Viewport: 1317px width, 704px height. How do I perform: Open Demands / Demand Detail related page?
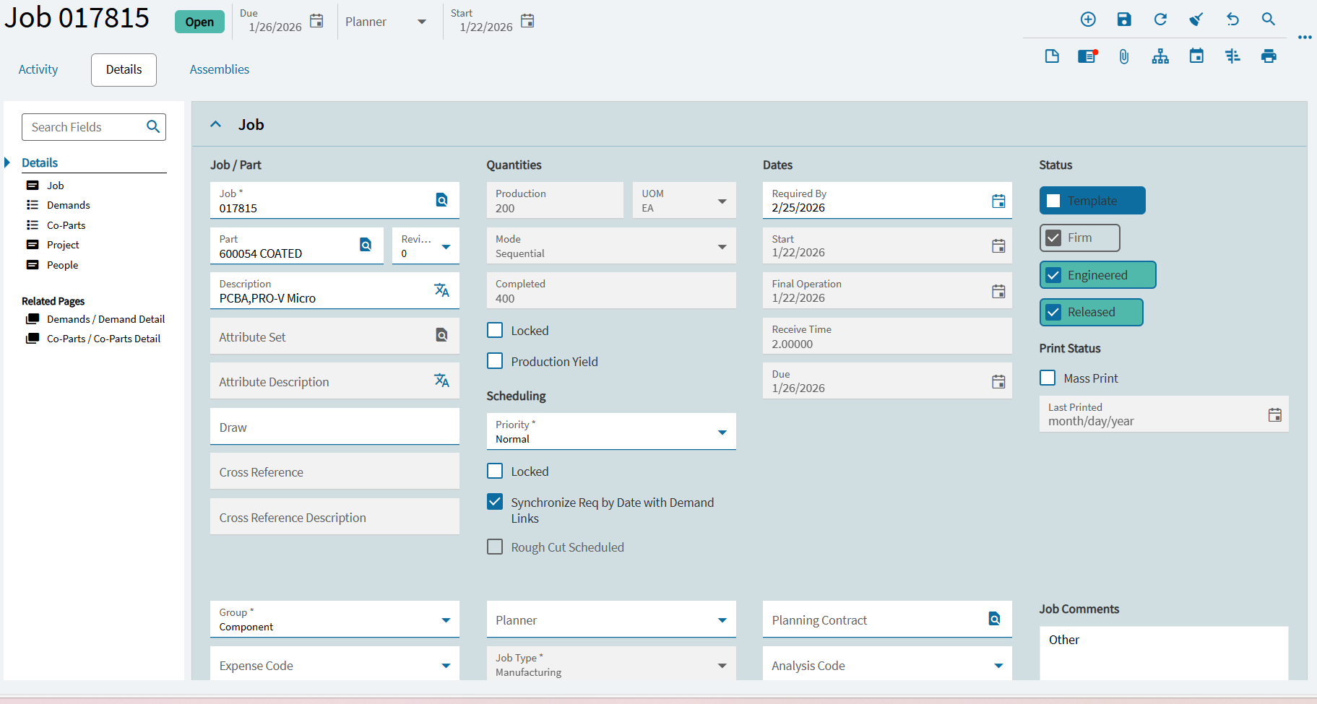[105, 319]
